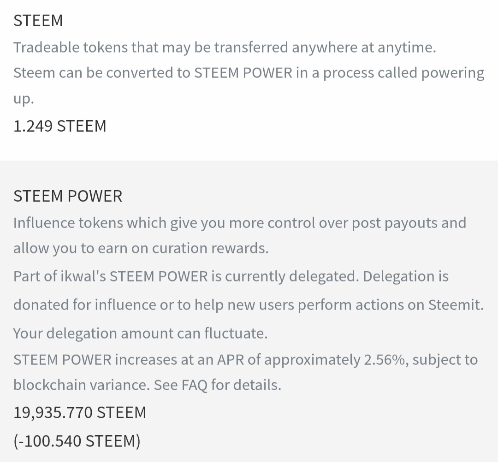498x462 pixels.
Task: Select the 'Tradeable tokens' description line
Action: point(225,47)
